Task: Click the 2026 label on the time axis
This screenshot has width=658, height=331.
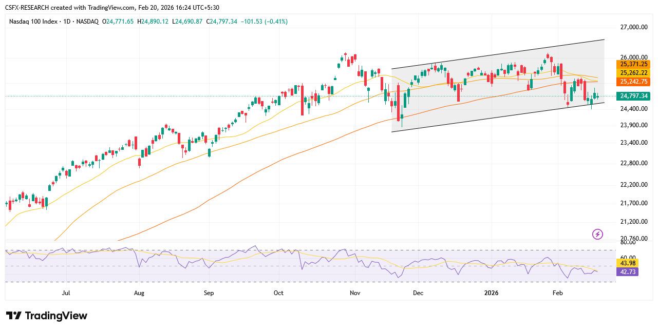Action: click(x=491, y=293)
